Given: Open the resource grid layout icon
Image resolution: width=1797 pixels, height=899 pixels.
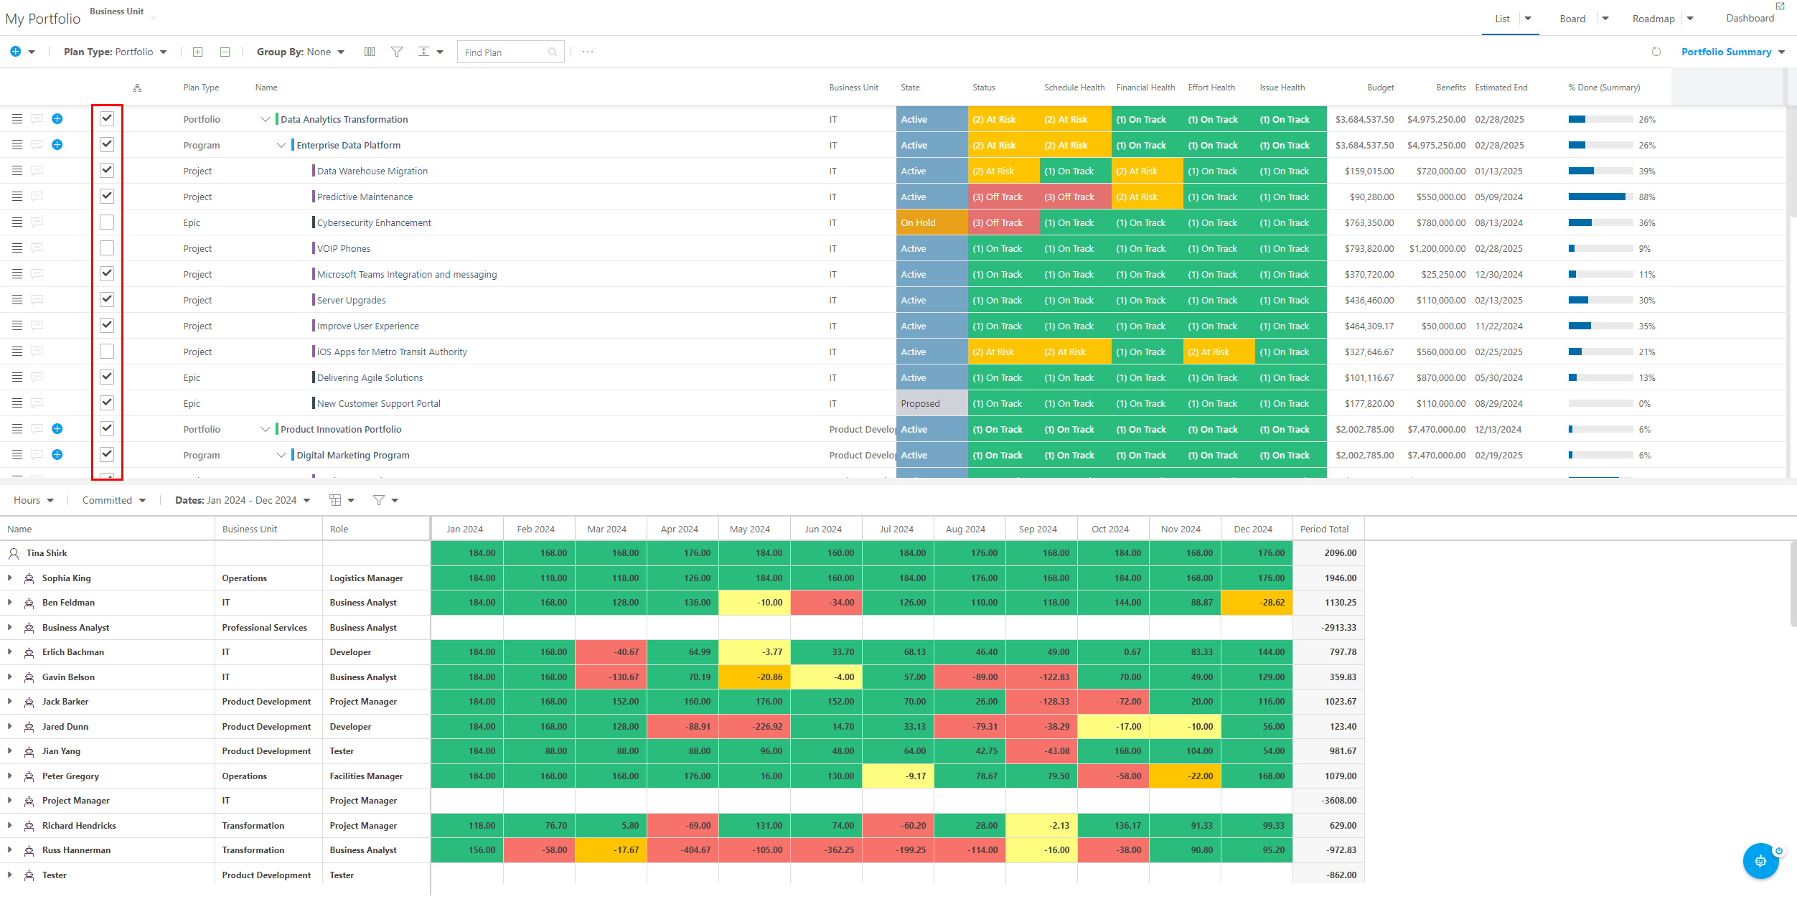Looking at the screenshot, I should [x=335, y=500].
